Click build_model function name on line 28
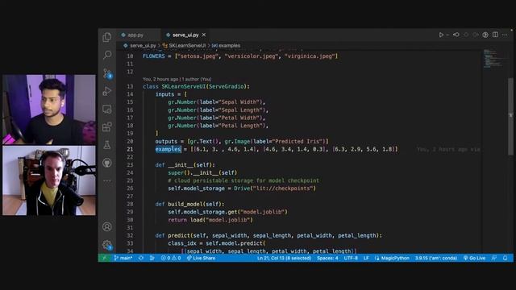516x290 pixels. pos(185,204)
